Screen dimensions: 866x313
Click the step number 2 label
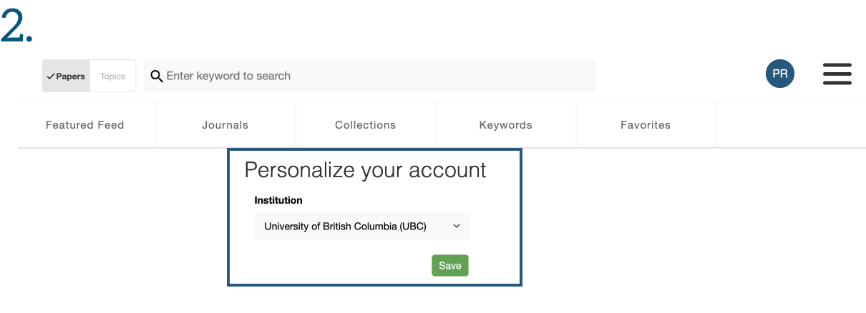17,27
